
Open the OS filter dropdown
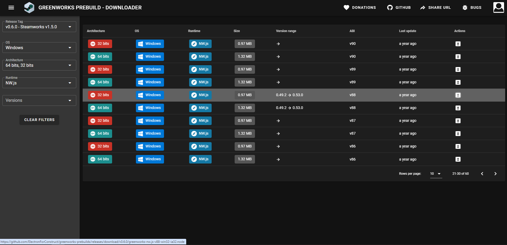pyautogui.click(x=39, y=48)
